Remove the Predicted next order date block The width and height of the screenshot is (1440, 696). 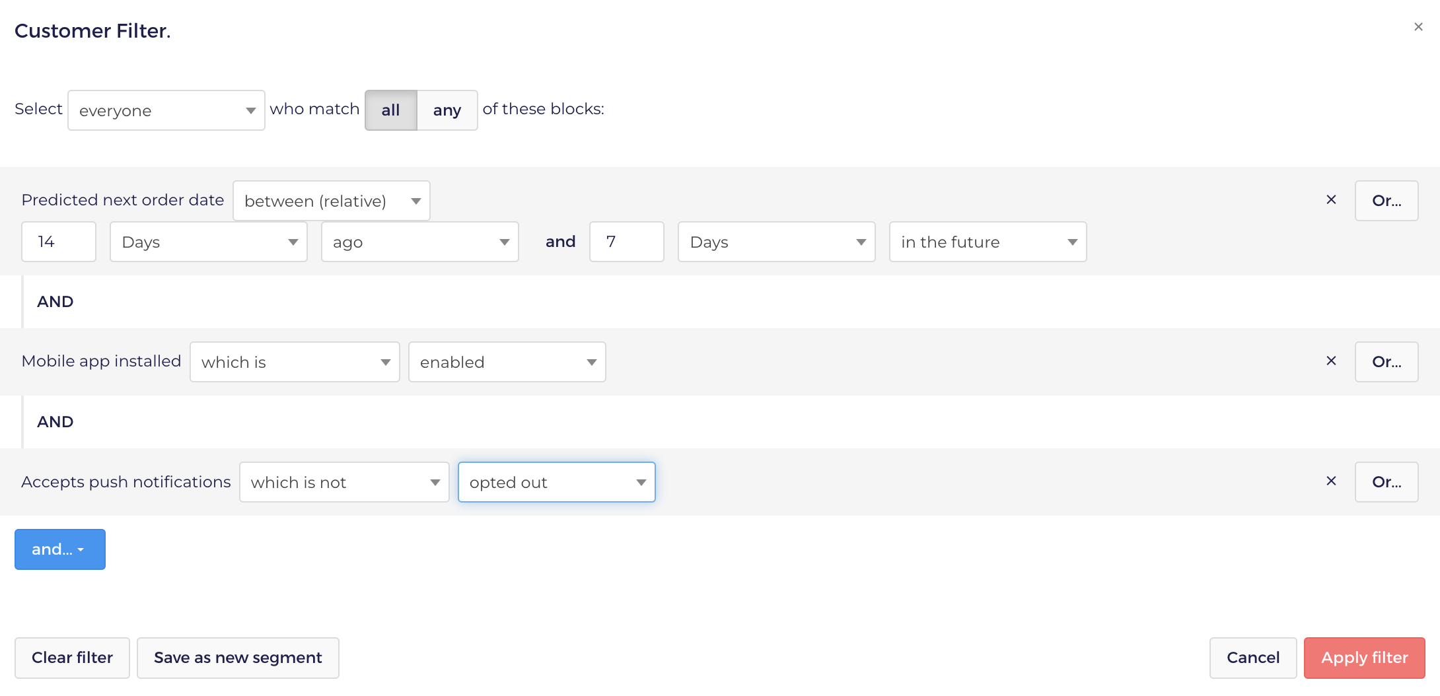tap(1331, 200)
